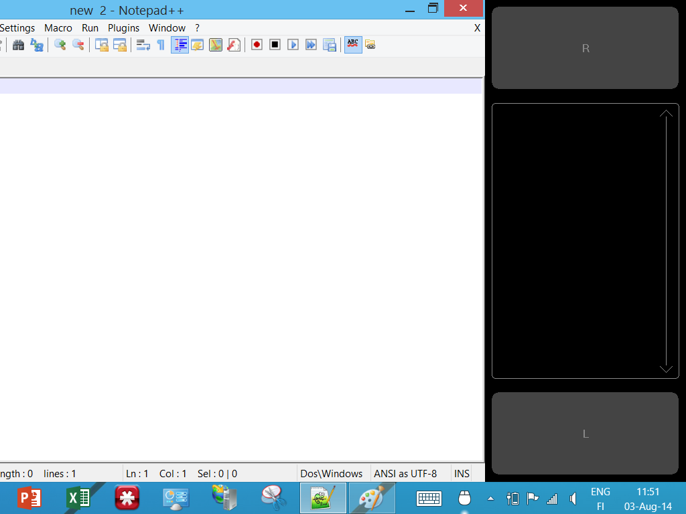This screenshot has height=514, width=686.
Task: Show all characters pilcrow icon
Action: (161, 45)
